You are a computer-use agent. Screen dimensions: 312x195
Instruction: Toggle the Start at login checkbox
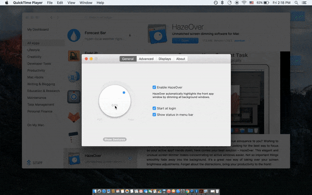[x=154, y=108]
